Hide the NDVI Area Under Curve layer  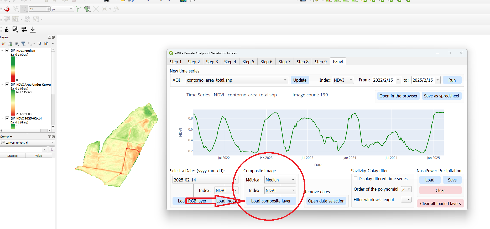click(x=7, y=85)
